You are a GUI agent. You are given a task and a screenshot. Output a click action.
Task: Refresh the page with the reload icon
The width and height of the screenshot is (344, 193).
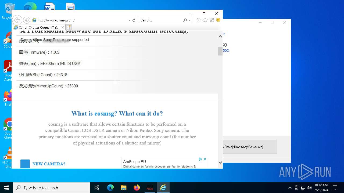[134, 20]
